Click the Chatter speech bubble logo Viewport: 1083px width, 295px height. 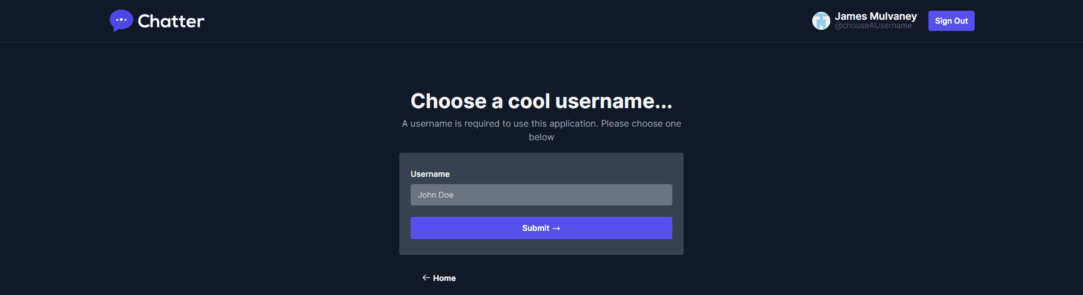pos(121,21)
